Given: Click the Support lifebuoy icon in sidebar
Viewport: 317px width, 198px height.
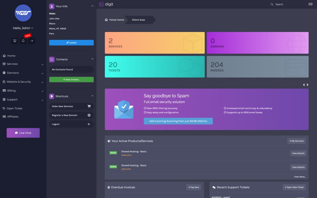Looking at the screenshot, I should click(4, 99).
